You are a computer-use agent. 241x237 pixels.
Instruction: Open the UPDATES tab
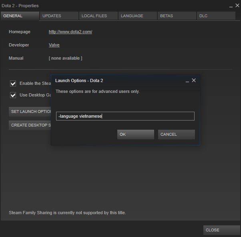pyautogui.click(x=59, y=16)
